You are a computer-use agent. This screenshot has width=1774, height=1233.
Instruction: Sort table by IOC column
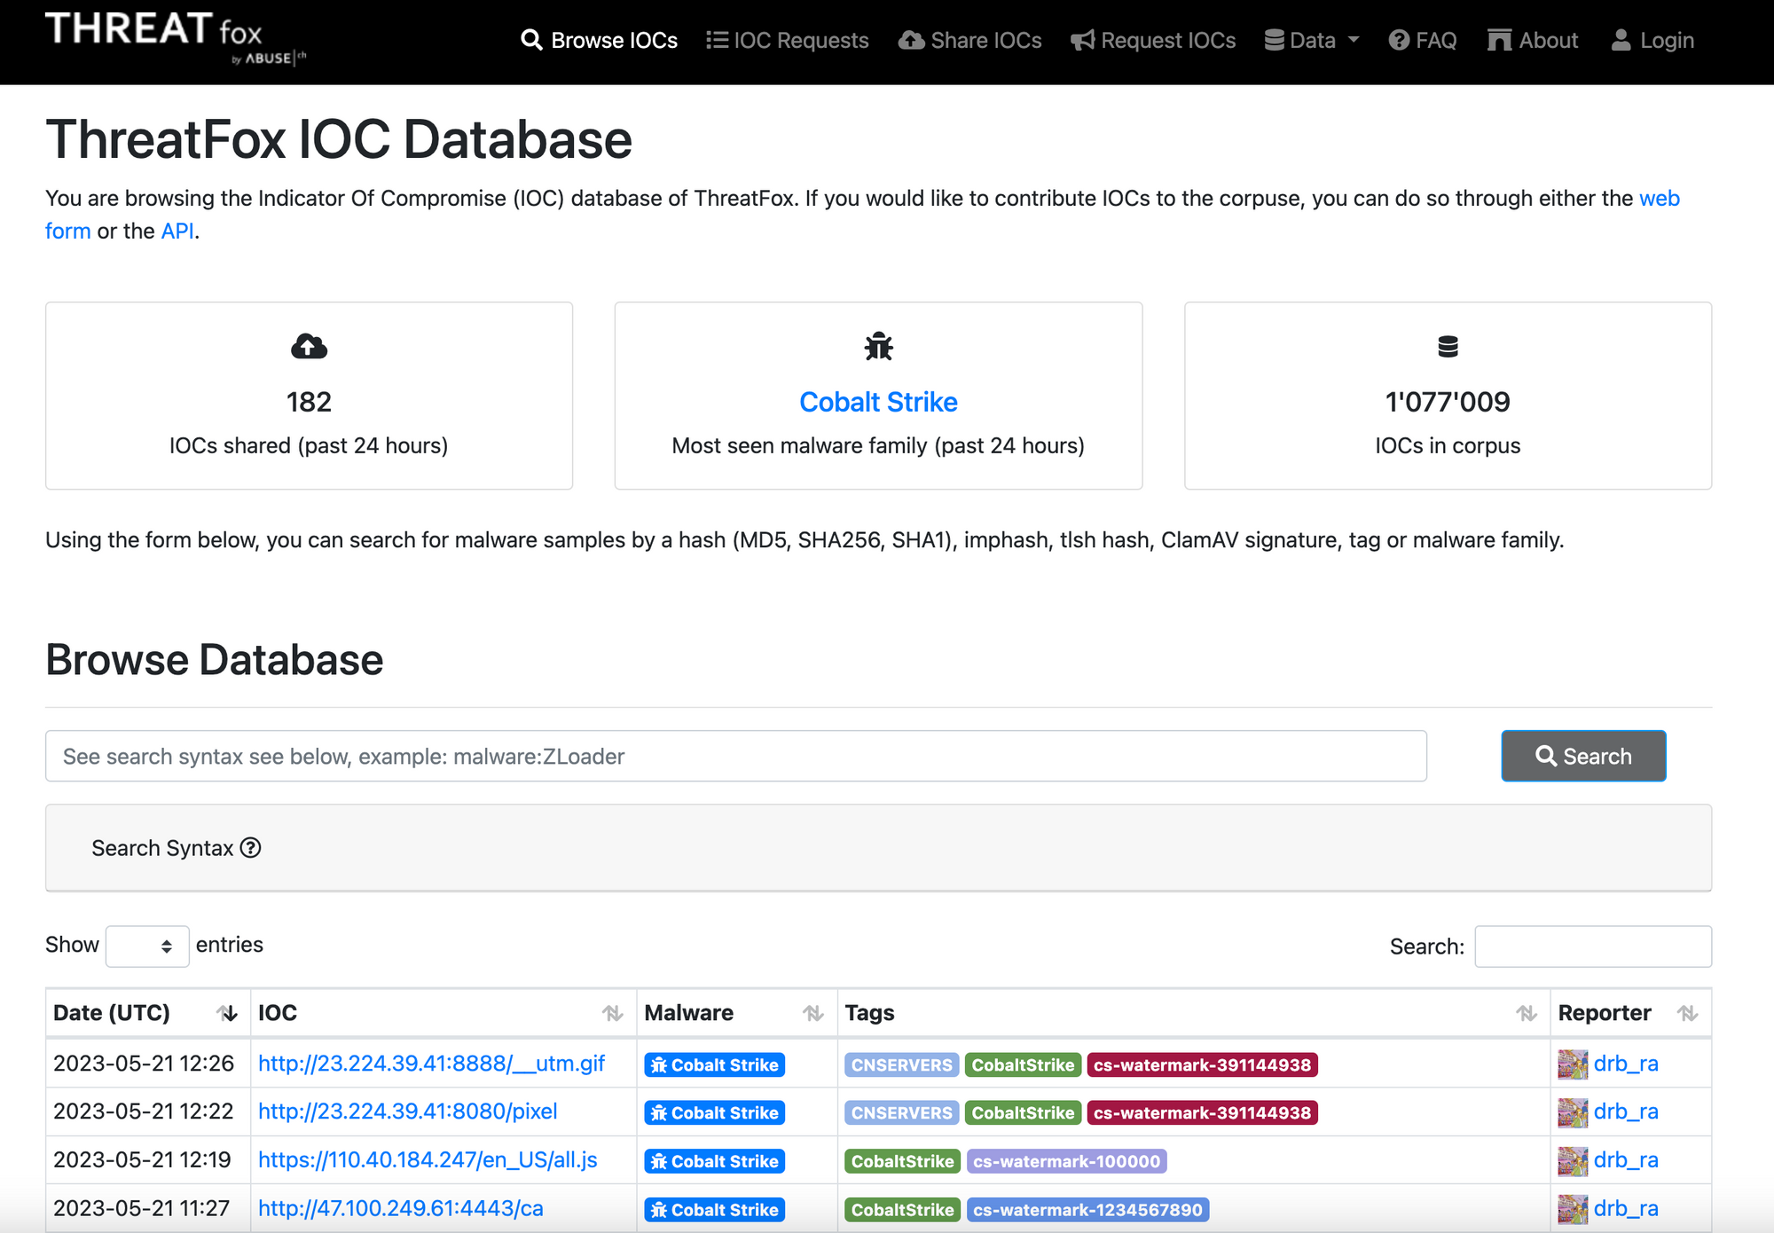[x=443, y=1013]
